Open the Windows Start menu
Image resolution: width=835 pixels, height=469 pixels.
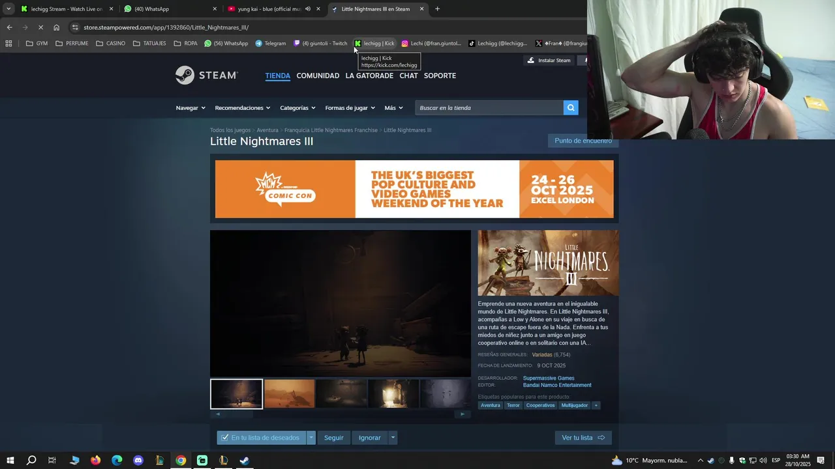point(10,461)
